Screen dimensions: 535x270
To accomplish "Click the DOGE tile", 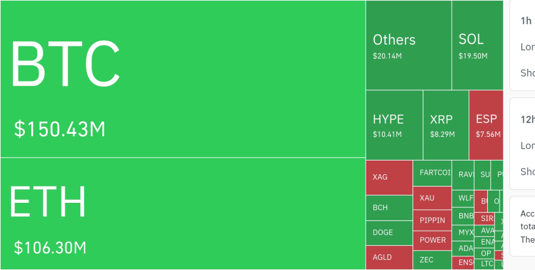I will [389, 233].
